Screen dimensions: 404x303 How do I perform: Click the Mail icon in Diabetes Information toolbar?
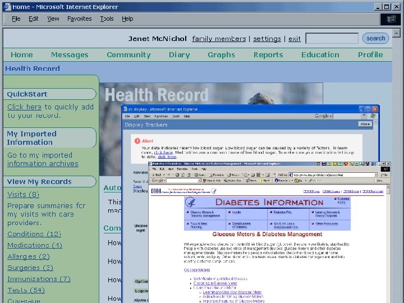246,175
